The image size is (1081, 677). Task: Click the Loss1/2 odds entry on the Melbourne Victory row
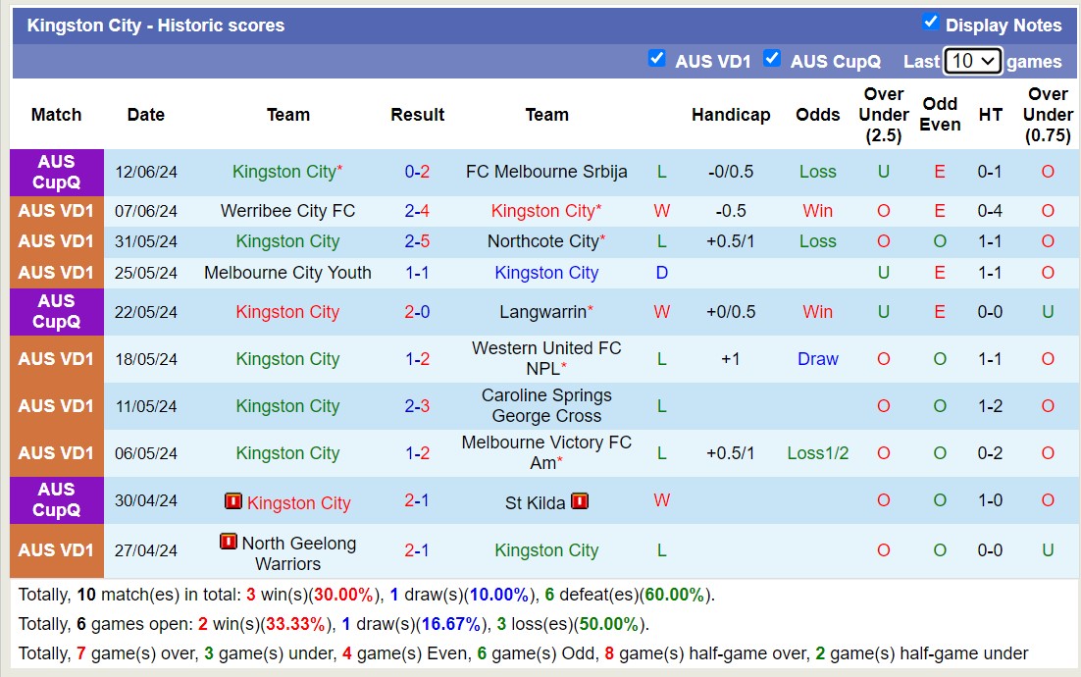[x=817, y=453]
